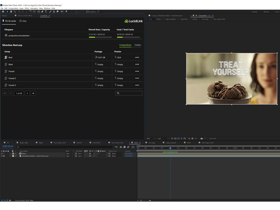Toggle visibility eye of Neon layer
Screen dimensions: 280x210
pyautogui.click(x=2, y=154)
